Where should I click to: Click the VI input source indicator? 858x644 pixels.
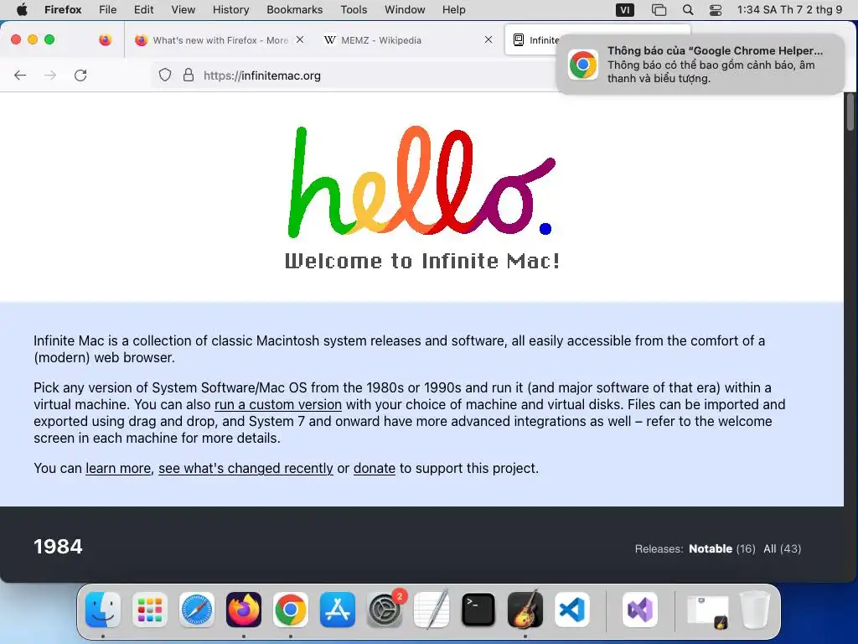[625, 10]
